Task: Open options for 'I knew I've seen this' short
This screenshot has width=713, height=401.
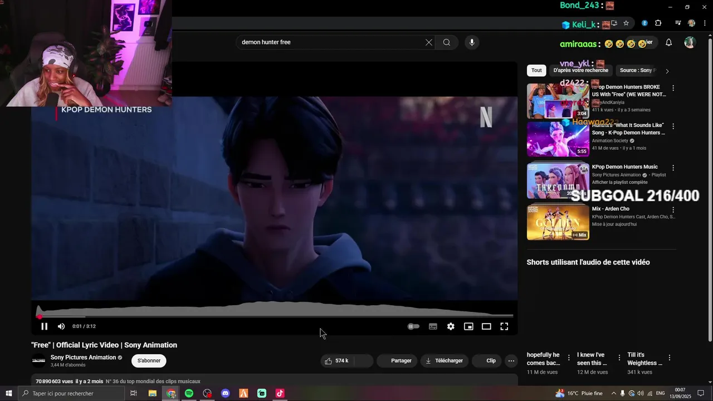Action: coord(619,358)
